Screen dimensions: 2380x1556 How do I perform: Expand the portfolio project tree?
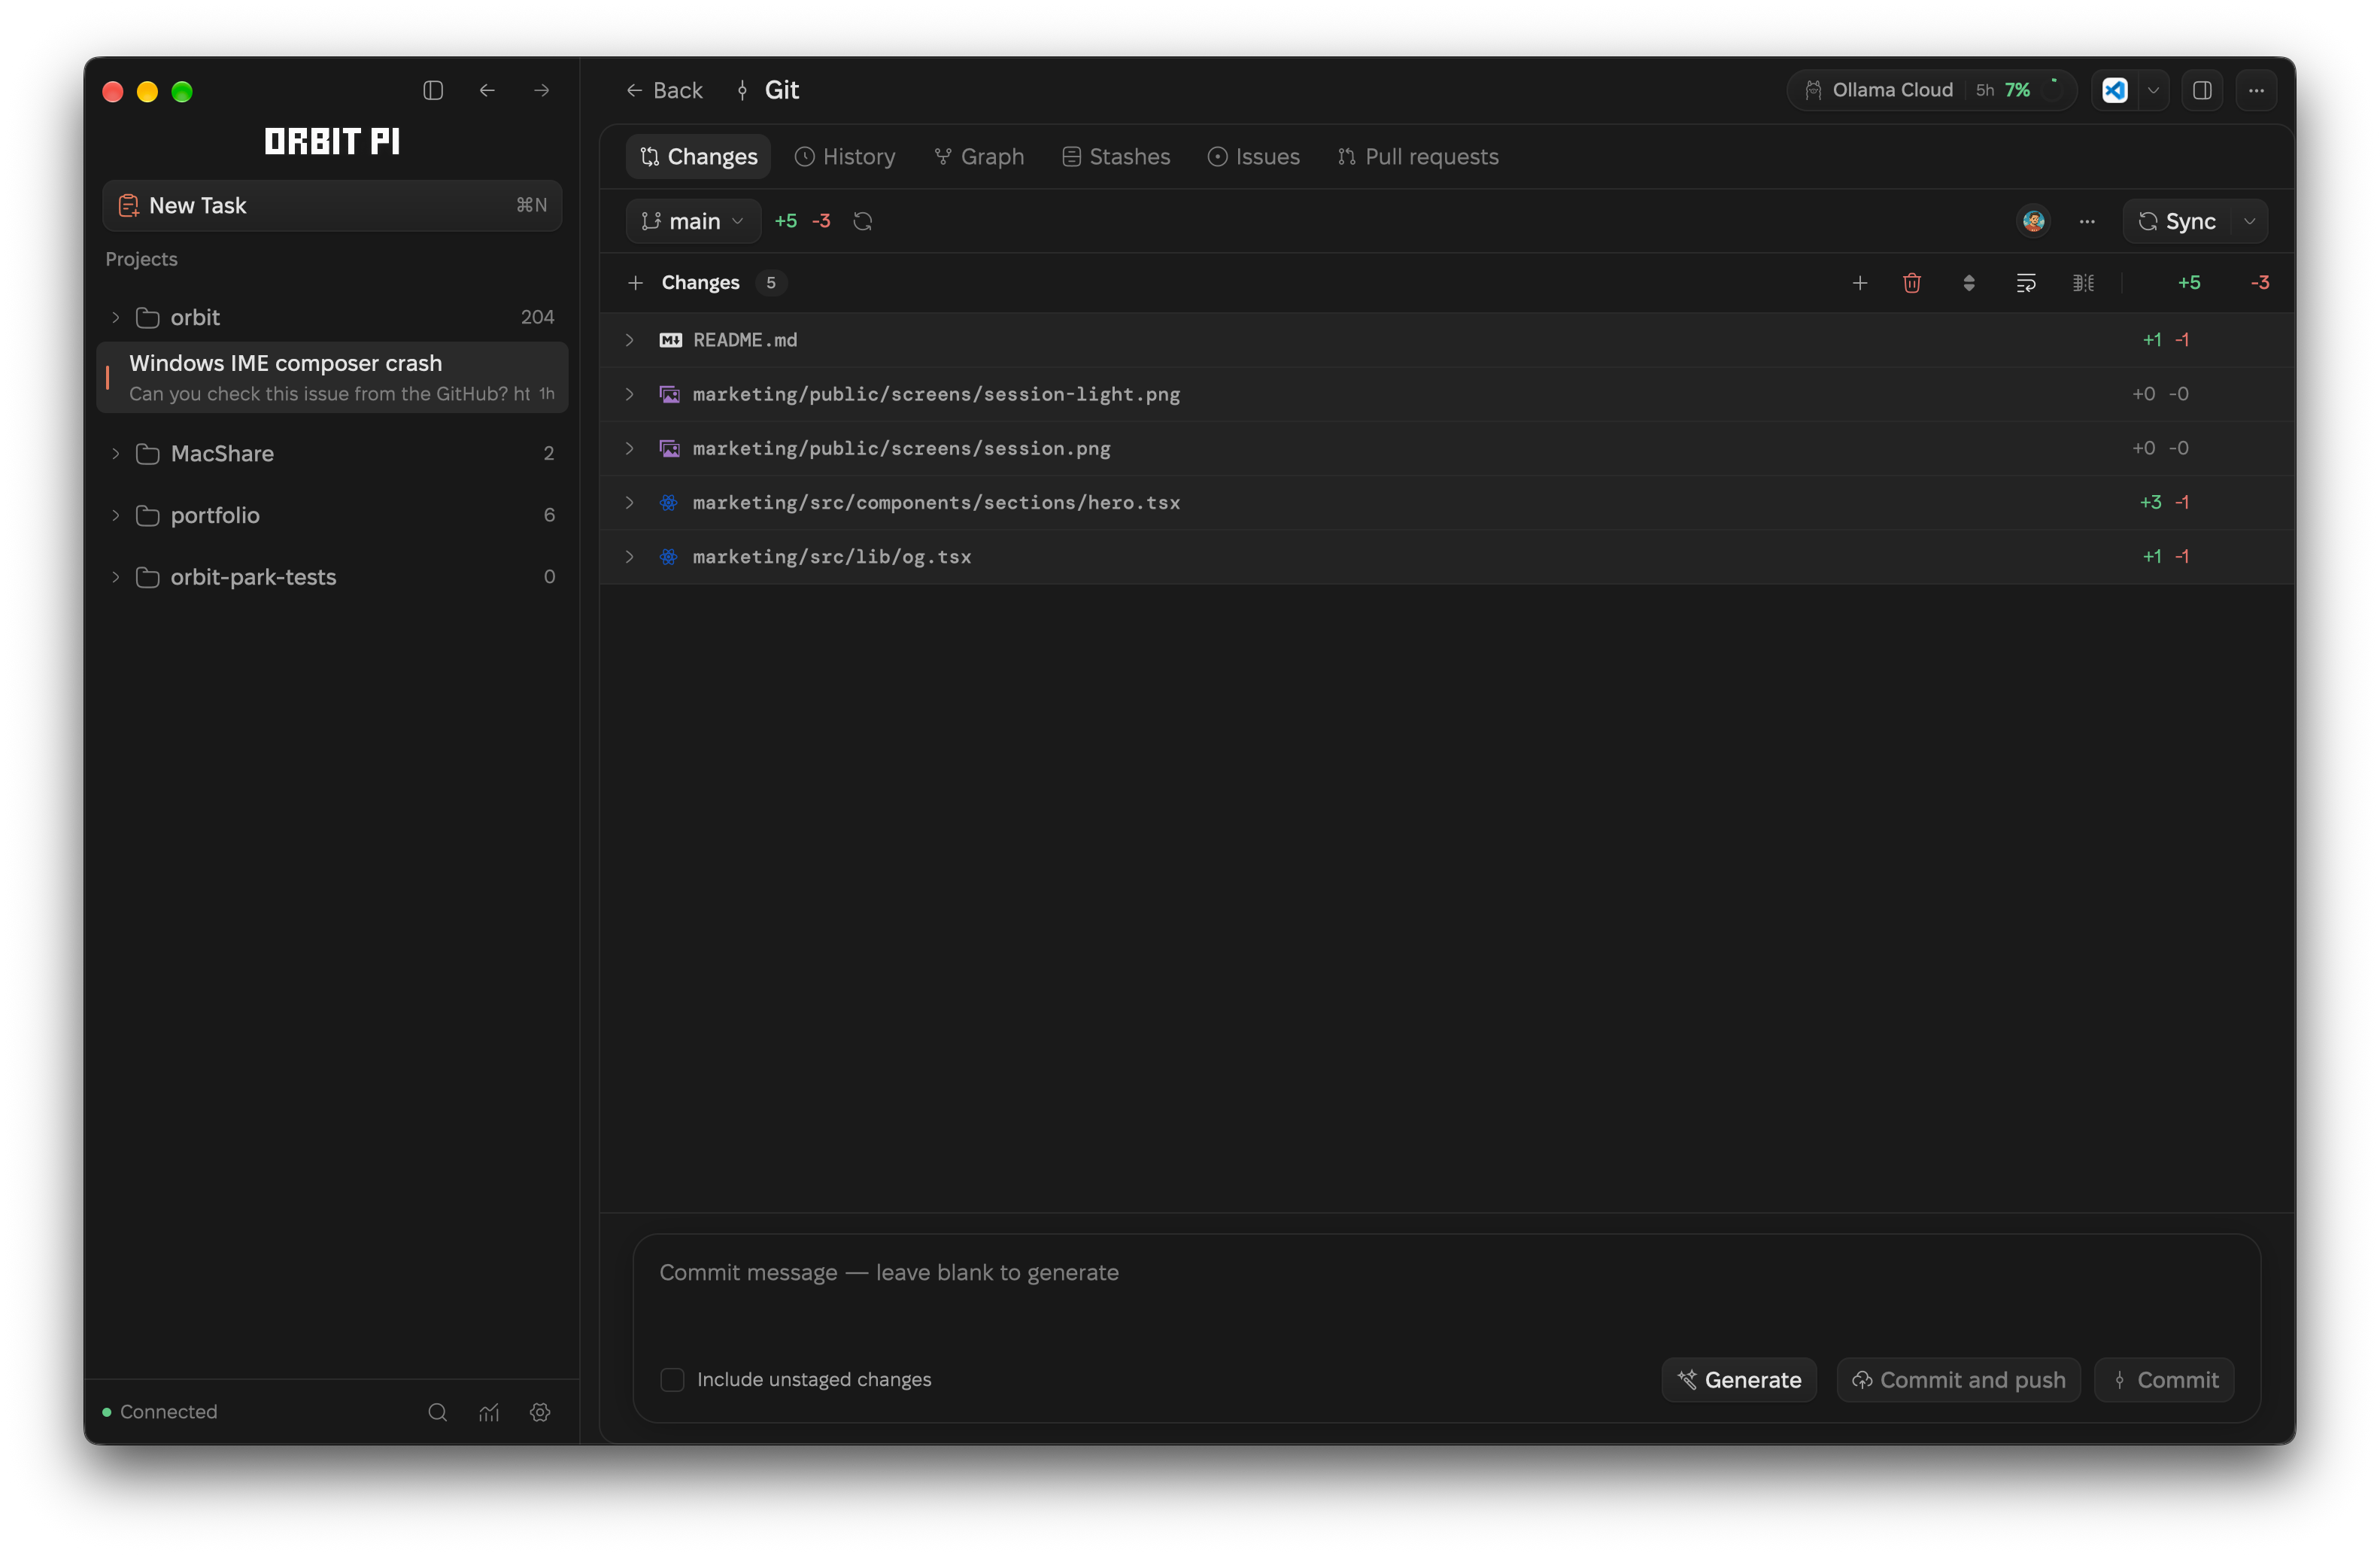116,516
